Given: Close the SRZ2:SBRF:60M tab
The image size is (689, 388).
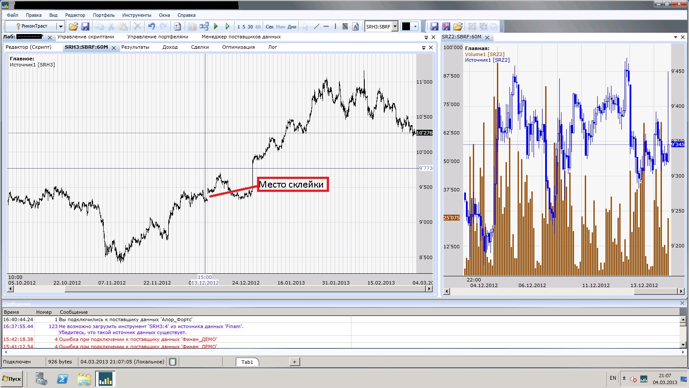Looking at the screenshot, I should click(487, 38).
